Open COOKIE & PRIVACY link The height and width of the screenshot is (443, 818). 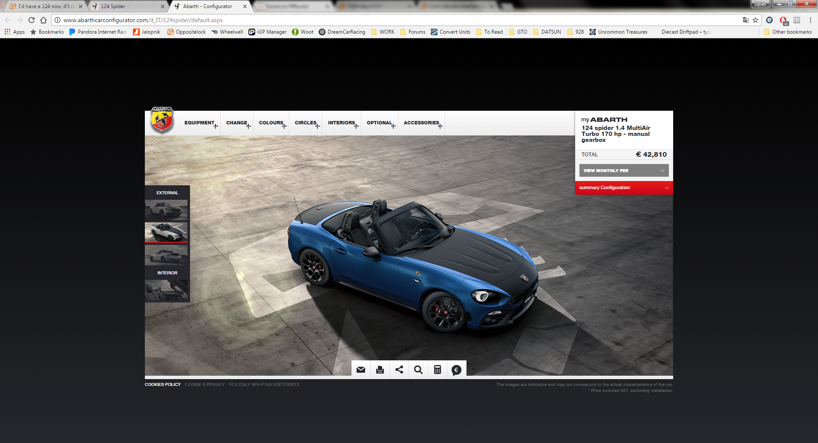pos(204,385)
